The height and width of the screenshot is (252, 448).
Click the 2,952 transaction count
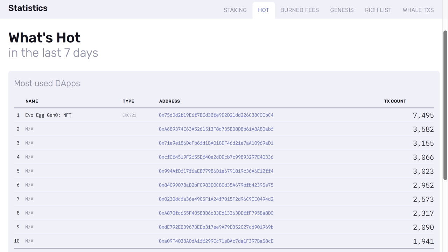point(423,185)
